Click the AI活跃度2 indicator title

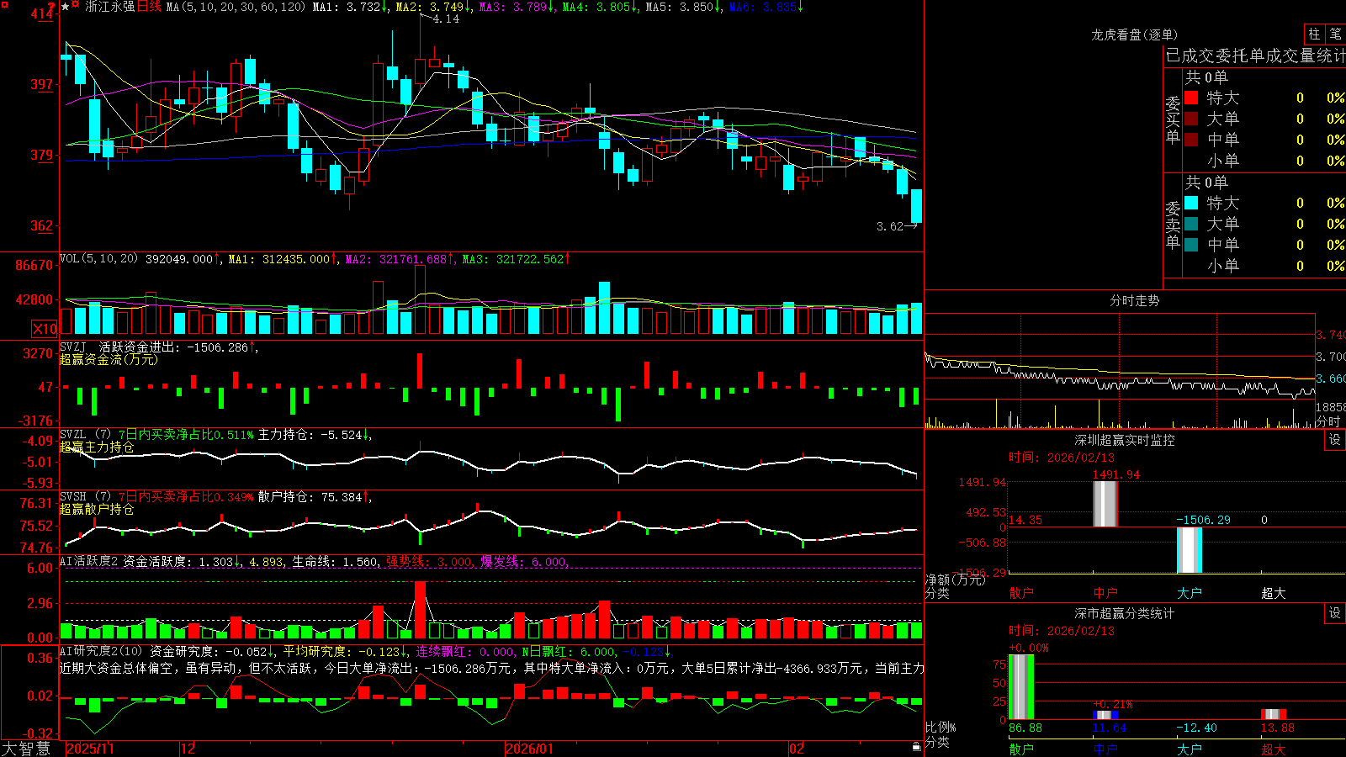89,561
